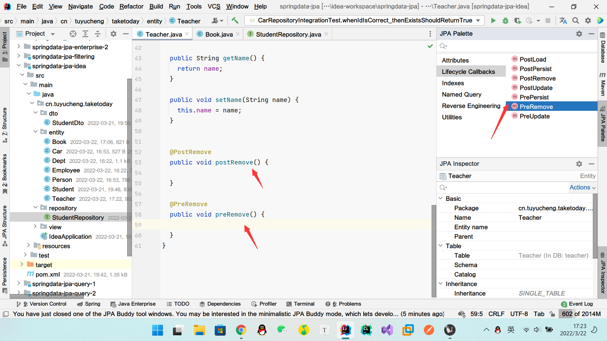Open Search Everywhere with the magnifier icon
Viewport: 607px width, 341px height.
[x=575, y=20]
